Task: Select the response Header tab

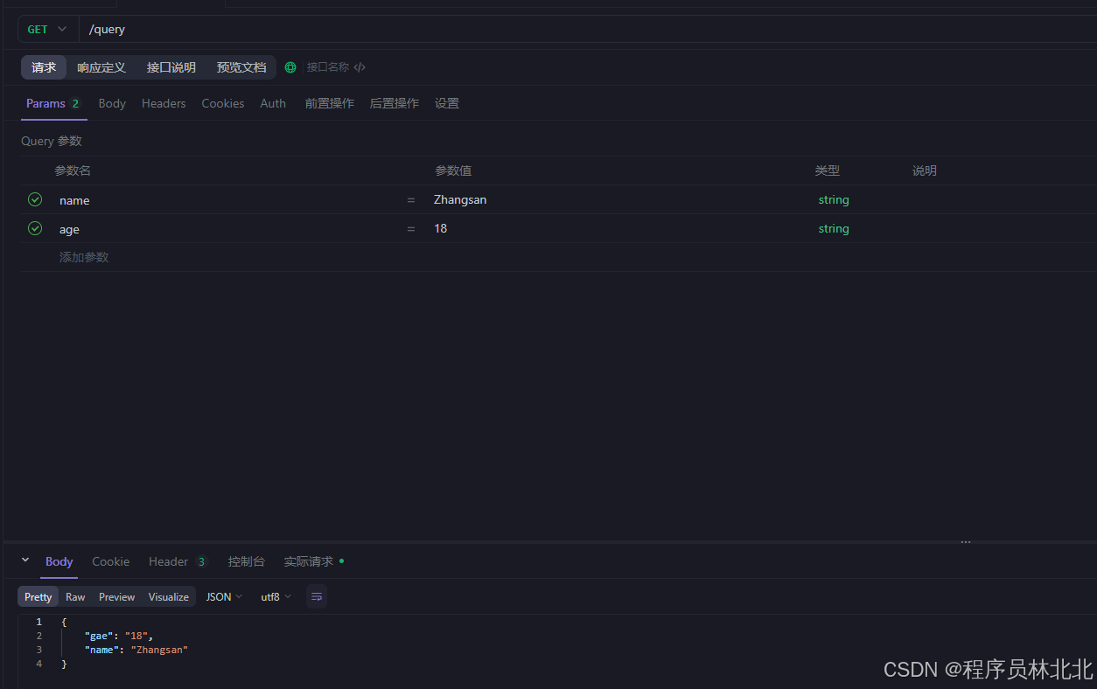Action: tap(178, 561)
